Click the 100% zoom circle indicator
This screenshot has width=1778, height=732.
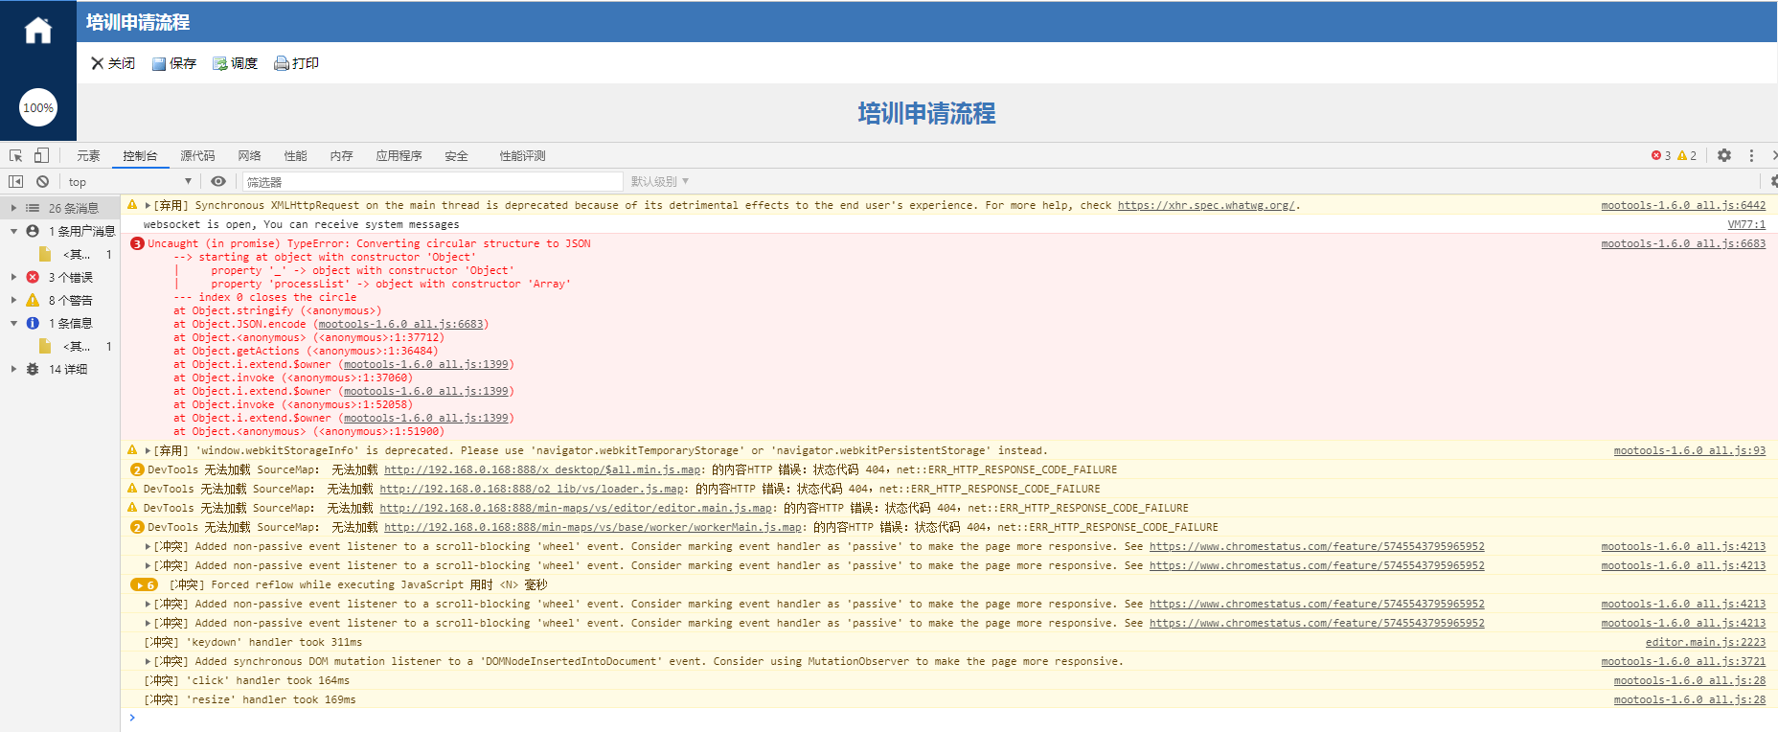tap(38, 107)
